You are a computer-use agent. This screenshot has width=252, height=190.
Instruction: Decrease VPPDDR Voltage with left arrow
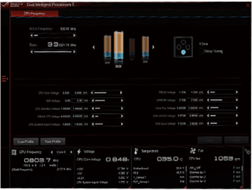pos(208,100)
